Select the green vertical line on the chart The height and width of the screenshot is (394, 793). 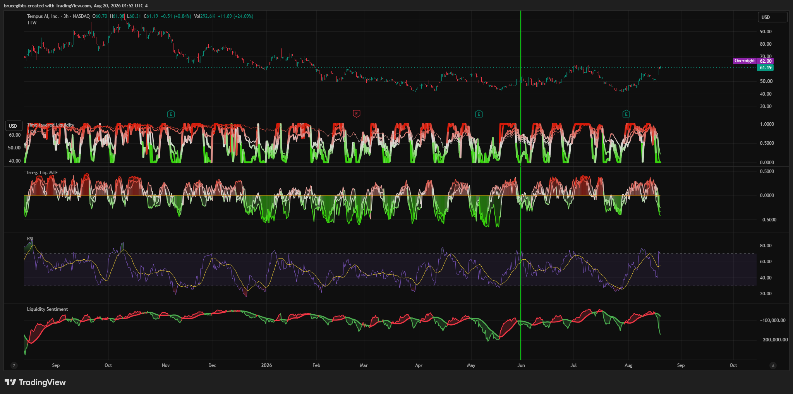(x=521, y=186)
